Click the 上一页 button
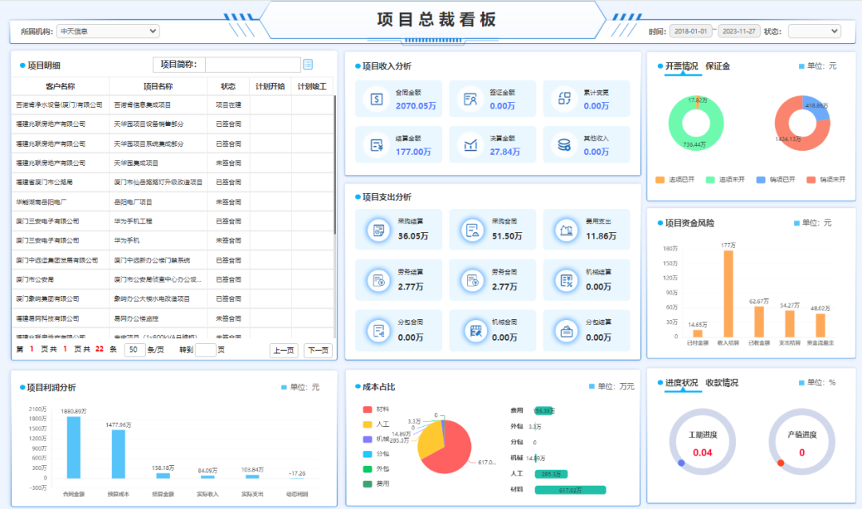 point(284,349)
